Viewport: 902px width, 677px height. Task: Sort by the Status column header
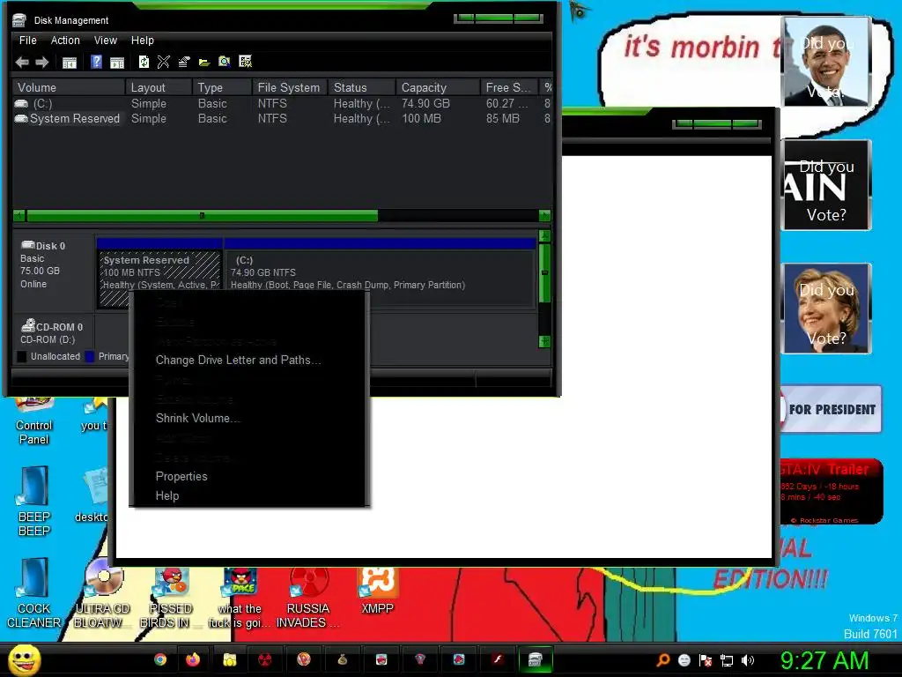pyautogui.click(x=361, y=87)
